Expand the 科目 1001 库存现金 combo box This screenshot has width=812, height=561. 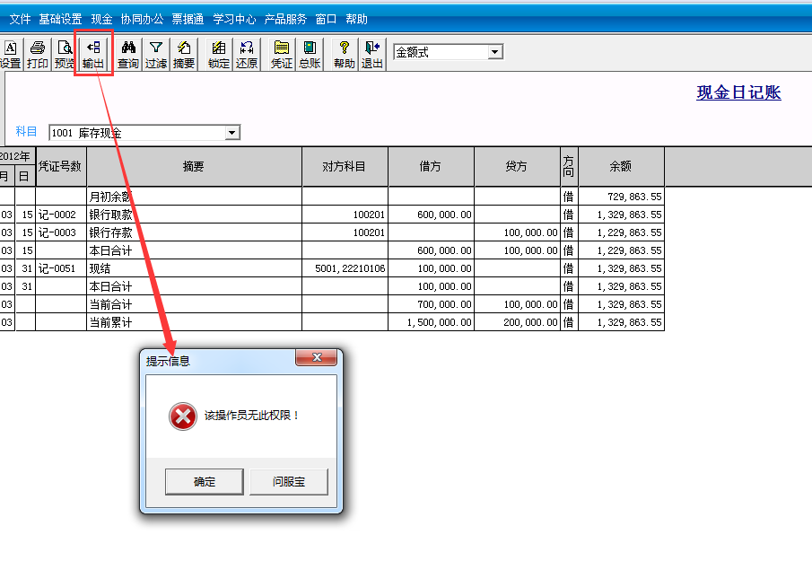click(x=232, y=133)
